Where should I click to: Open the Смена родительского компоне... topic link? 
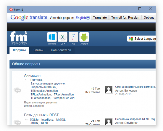135,87
